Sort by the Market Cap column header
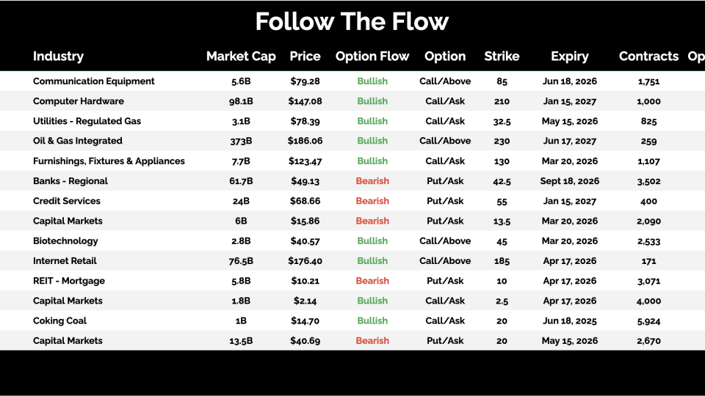This screenshot has width=705, height=396. (241, 56)
